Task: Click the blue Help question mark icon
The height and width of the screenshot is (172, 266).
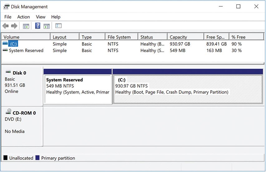Action: [38, 26]
